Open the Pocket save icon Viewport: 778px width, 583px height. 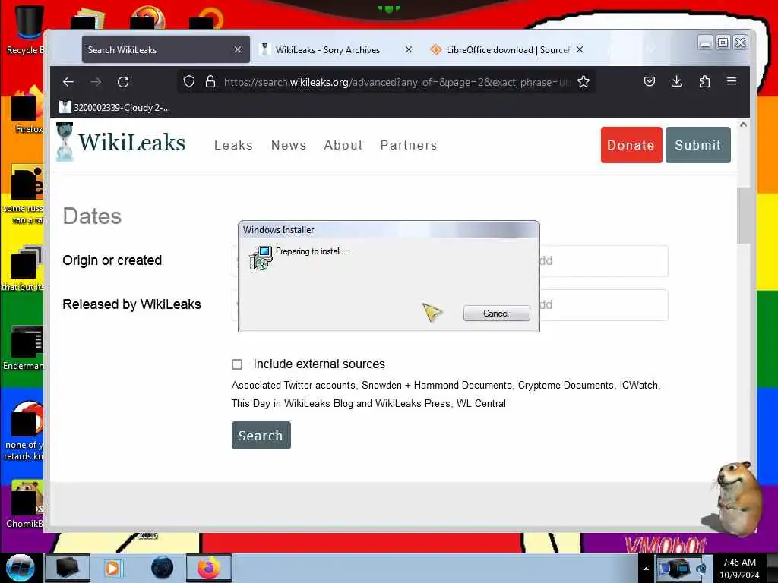(649, 81)
